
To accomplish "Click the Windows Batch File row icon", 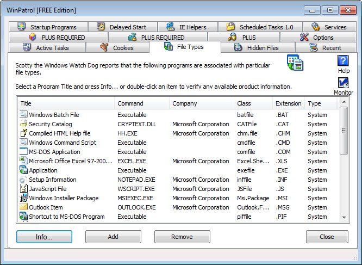I will coord(23,114).
